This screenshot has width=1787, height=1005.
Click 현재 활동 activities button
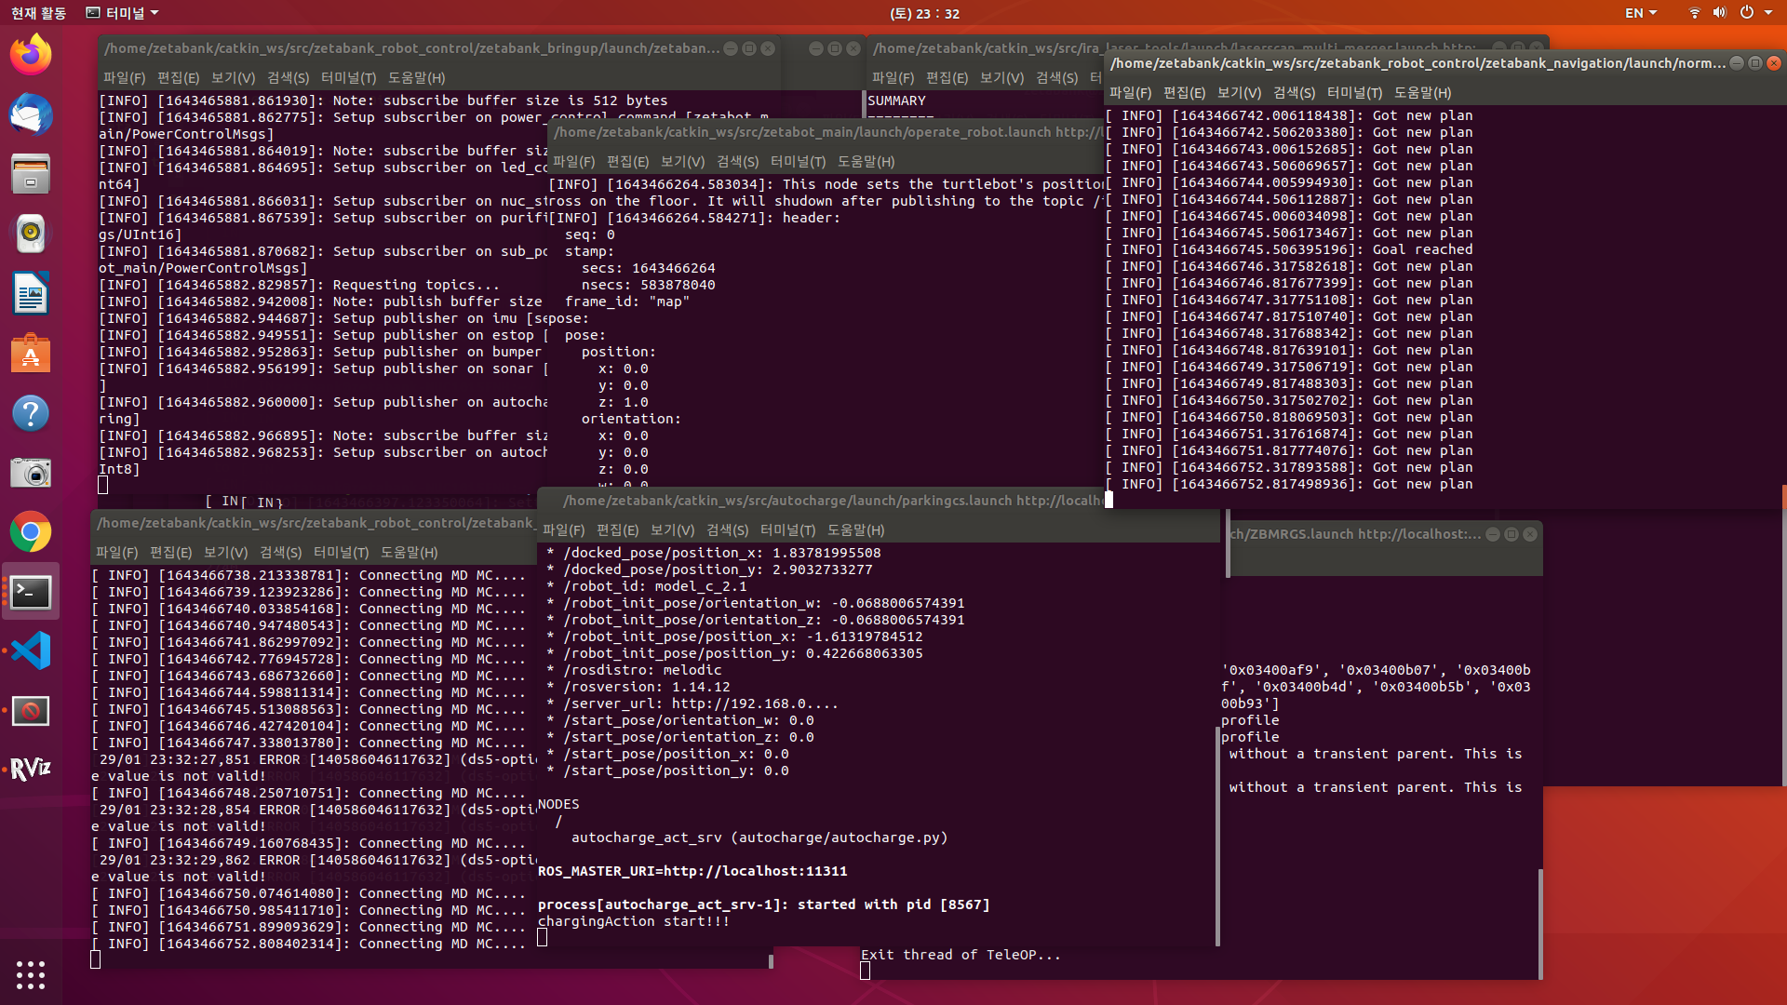[38, 13]
